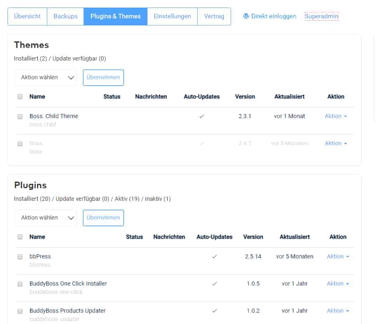
Task: Open the Aktion wählen dropdown under Plugins
Action: coord(46,218)
